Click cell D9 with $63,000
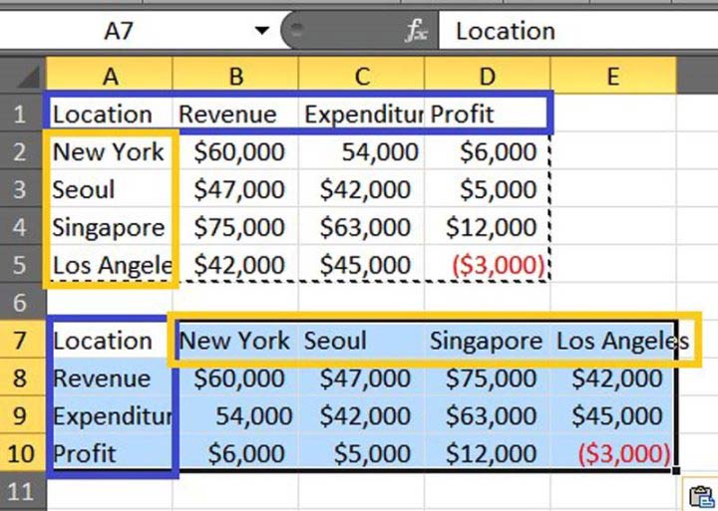 (x=488, y=415)
